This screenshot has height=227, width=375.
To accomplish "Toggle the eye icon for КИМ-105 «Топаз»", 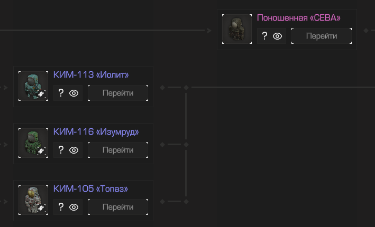I will click(x=74, y=207).
